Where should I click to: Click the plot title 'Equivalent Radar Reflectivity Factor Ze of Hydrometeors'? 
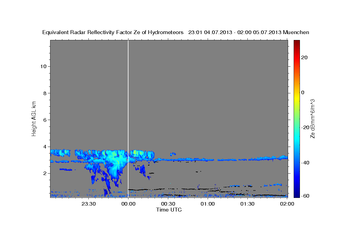pyautogui.click(x=113, y=33)
